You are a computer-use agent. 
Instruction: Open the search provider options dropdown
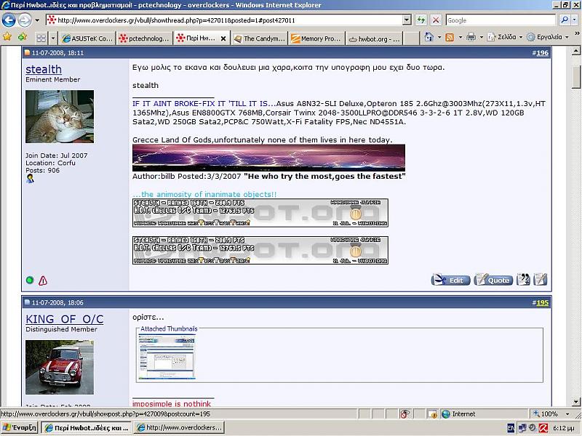point(575,20)
